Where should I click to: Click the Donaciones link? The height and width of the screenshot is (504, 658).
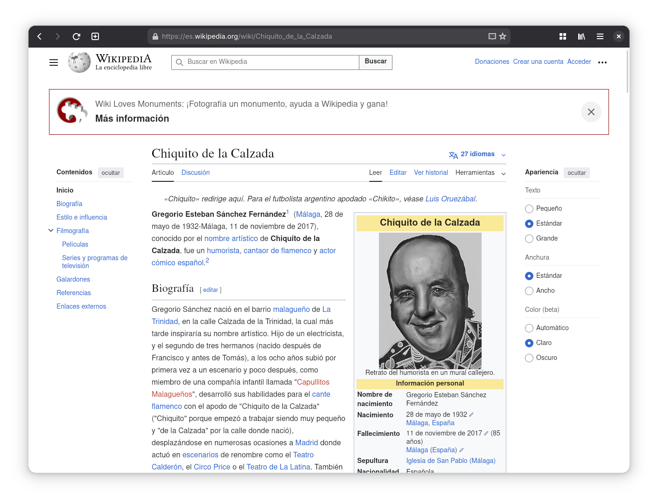click(x=492, y=62)
